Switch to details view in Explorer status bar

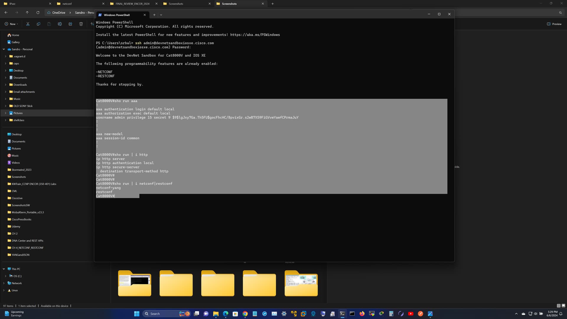558,306
